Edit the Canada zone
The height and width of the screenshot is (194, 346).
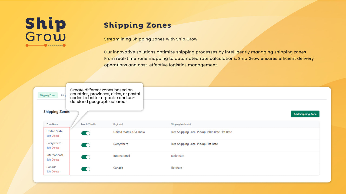click(49, 171)
